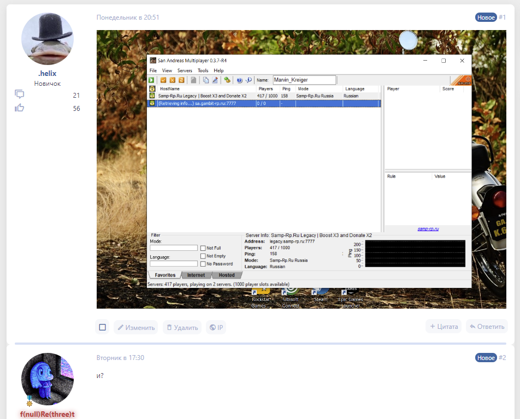Enable the Not Full filter checkbox

pos(203,248)
